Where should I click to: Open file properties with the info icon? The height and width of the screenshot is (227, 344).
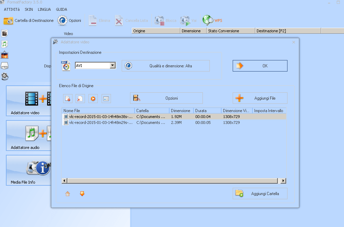click(106, 99)
